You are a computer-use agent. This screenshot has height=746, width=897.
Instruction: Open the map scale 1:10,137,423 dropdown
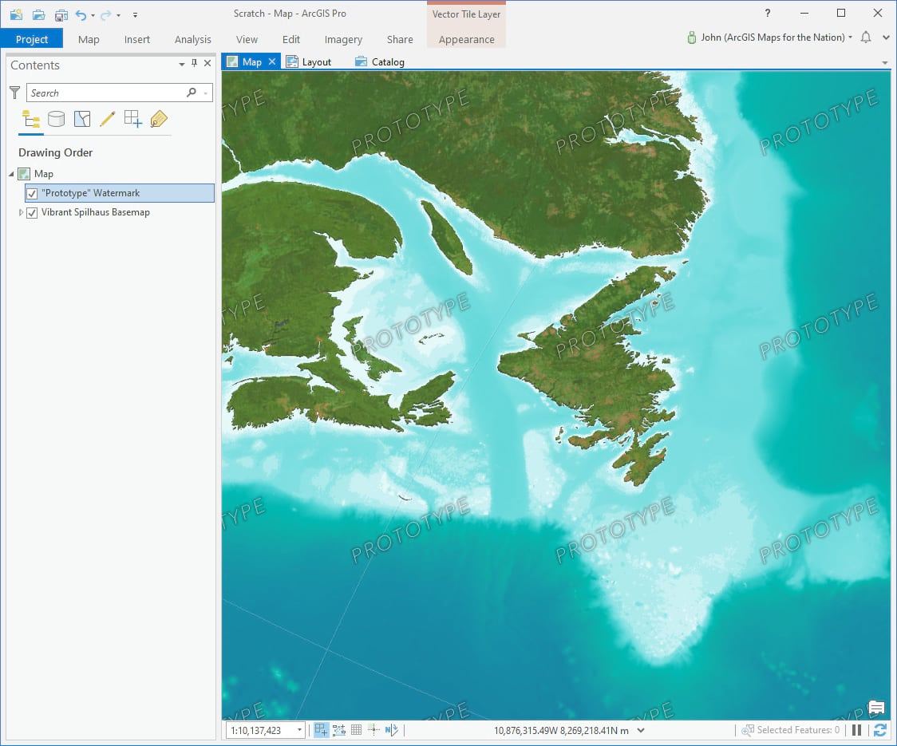(299, 730)
